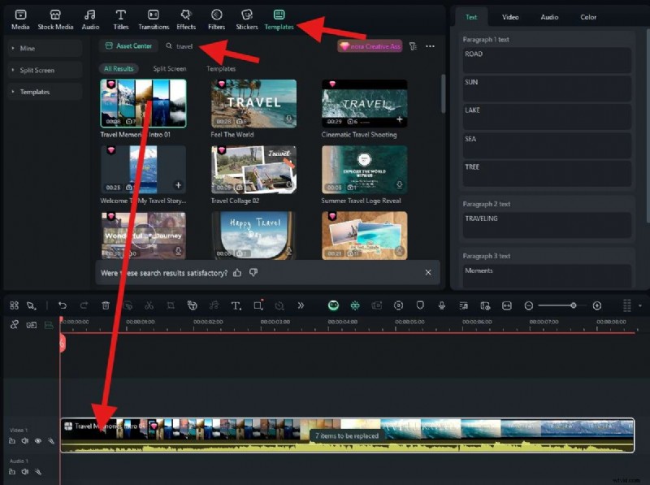Add text using the T icon in the toolbar
Viewport: 650px width, 485px height.
(x=236, y=306)
